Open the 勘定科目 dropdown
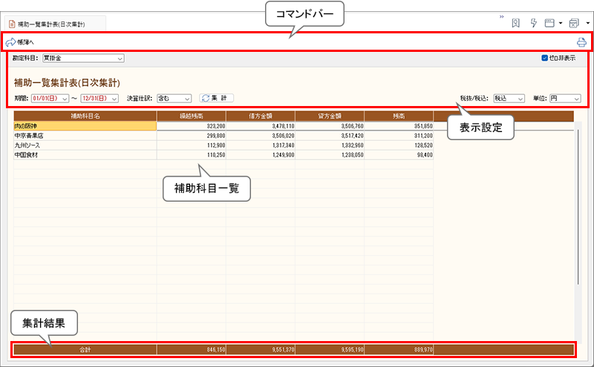The height and width of the screenshot is (367, 594). click(x=83, y=58)
